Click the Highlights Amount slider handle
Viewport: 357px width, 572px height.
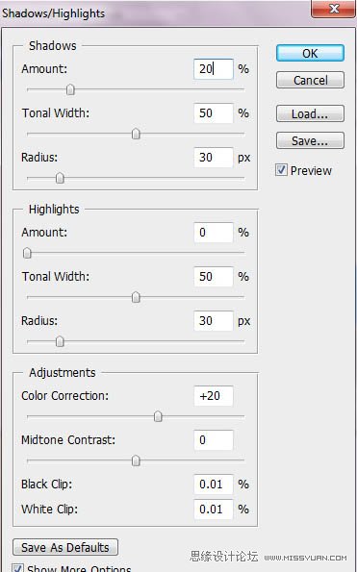pyautogui.click(x=27, y=253)
